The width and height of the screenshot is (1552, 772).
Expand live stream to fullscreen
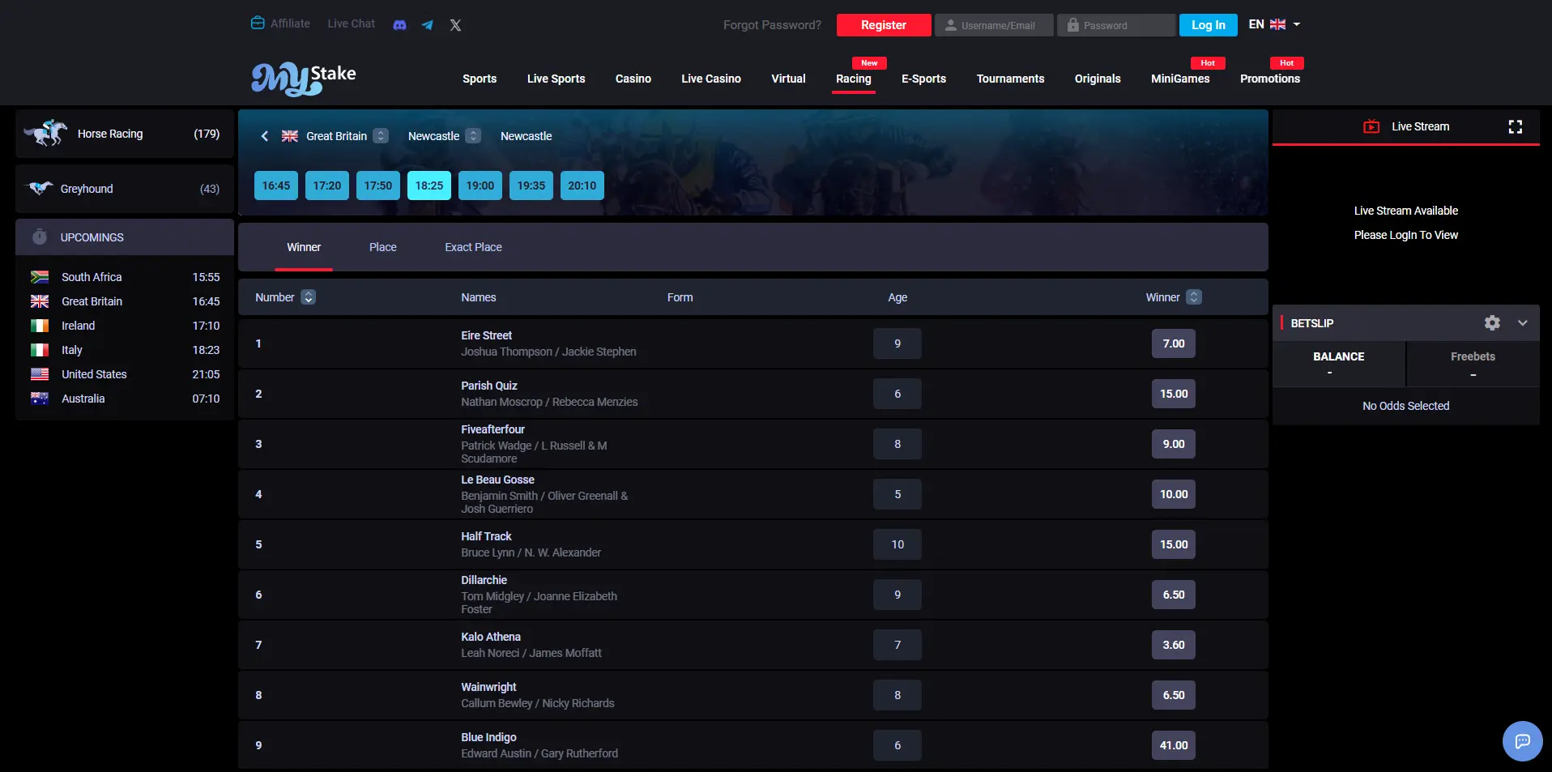click(x=1516, y=126)
